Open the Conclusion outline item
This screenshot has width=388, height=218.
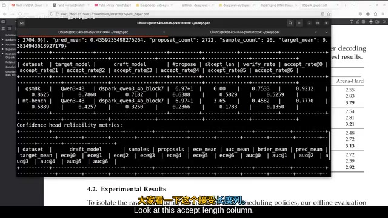(x=11, y=67)
